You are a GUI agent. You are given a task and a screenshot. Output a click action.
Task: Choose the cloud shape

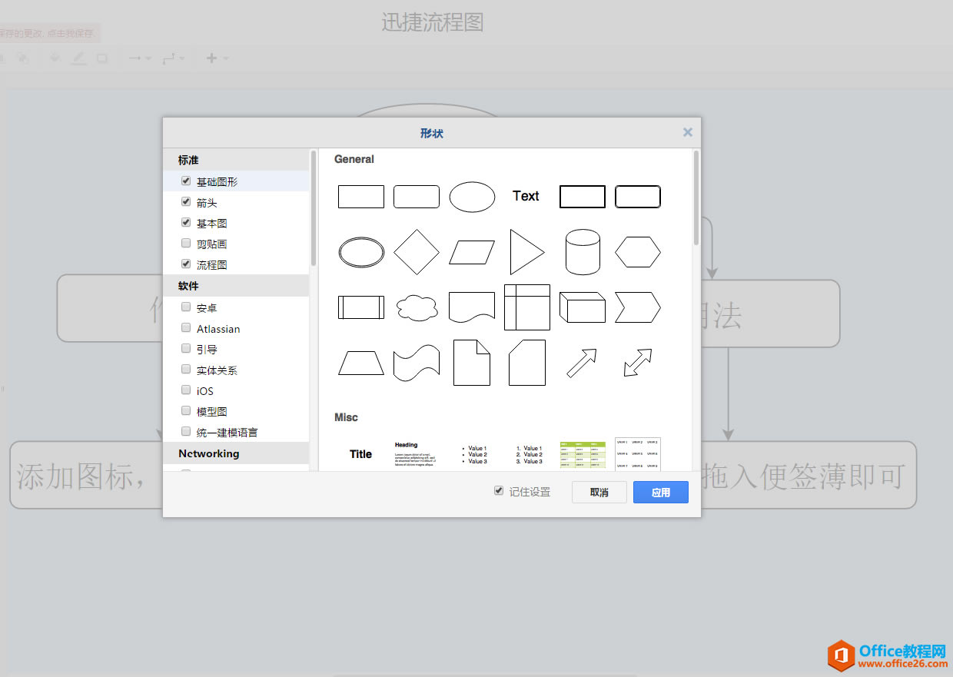click(x=417, y=307)
